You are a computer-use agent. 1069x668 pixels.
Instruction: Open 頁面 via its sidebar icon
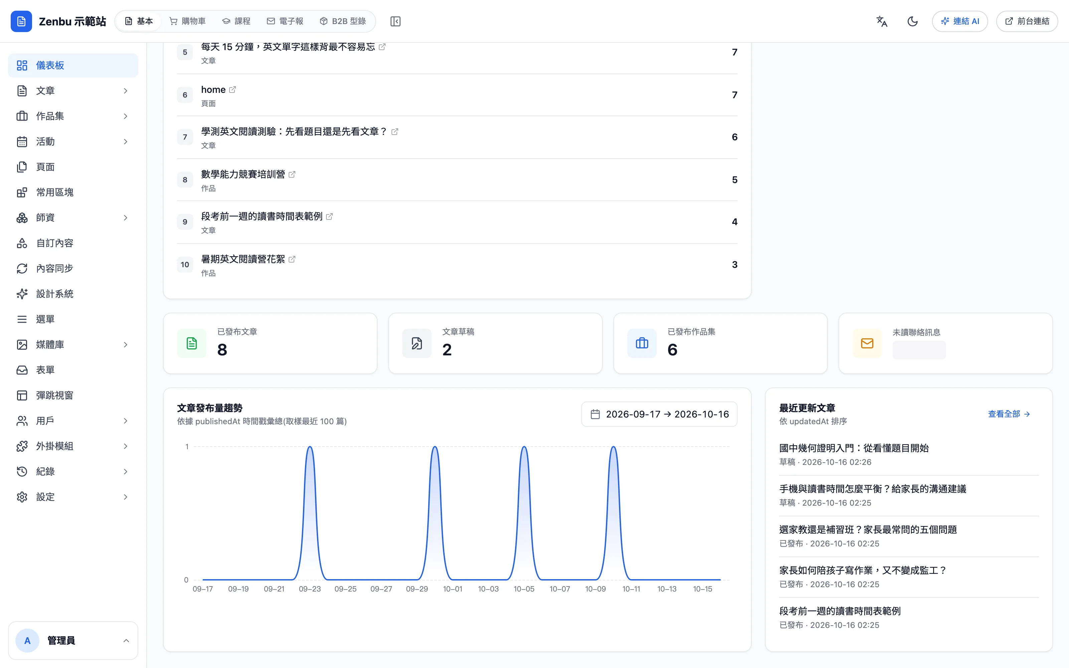(22, 167)
